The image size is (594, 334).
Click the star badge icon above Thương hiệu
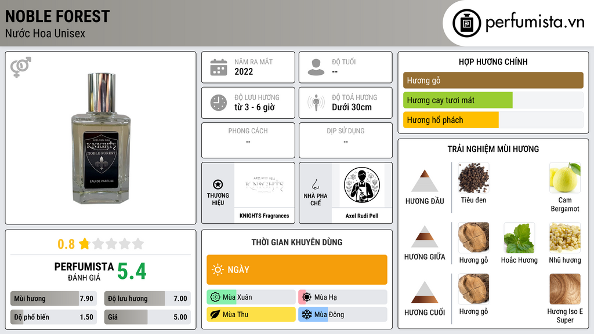point(218,184)
